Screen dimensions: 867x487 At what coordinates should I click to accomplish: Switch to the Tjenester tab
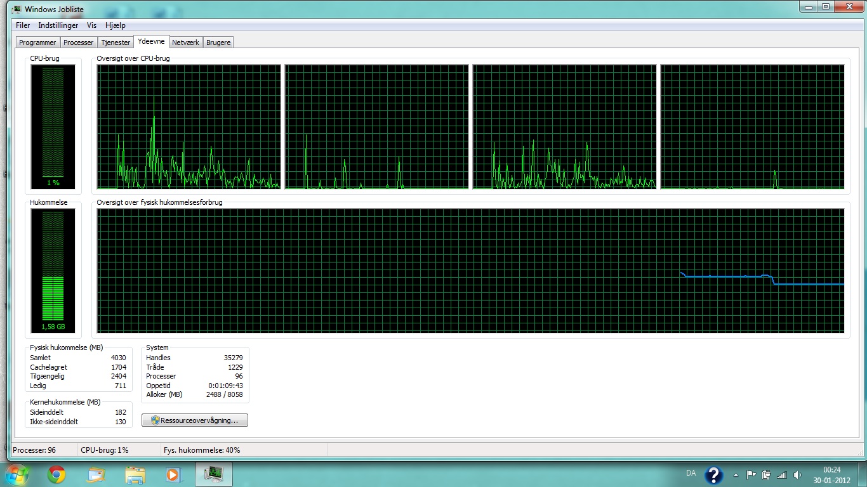point(116,42)
